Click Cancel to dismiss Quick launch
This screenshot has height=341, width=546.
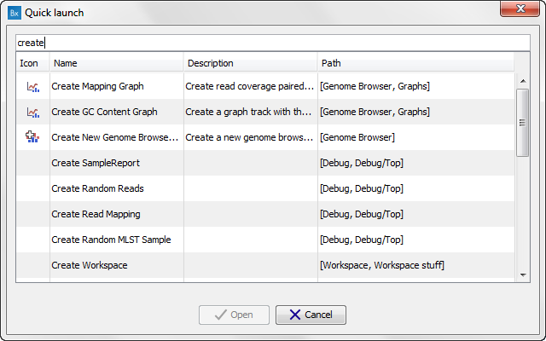pos(311,315)
